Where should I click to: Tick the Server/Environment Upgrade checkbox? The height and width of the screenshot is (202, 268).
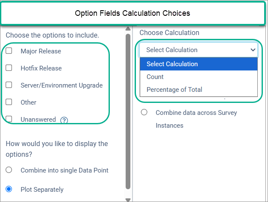9,85
